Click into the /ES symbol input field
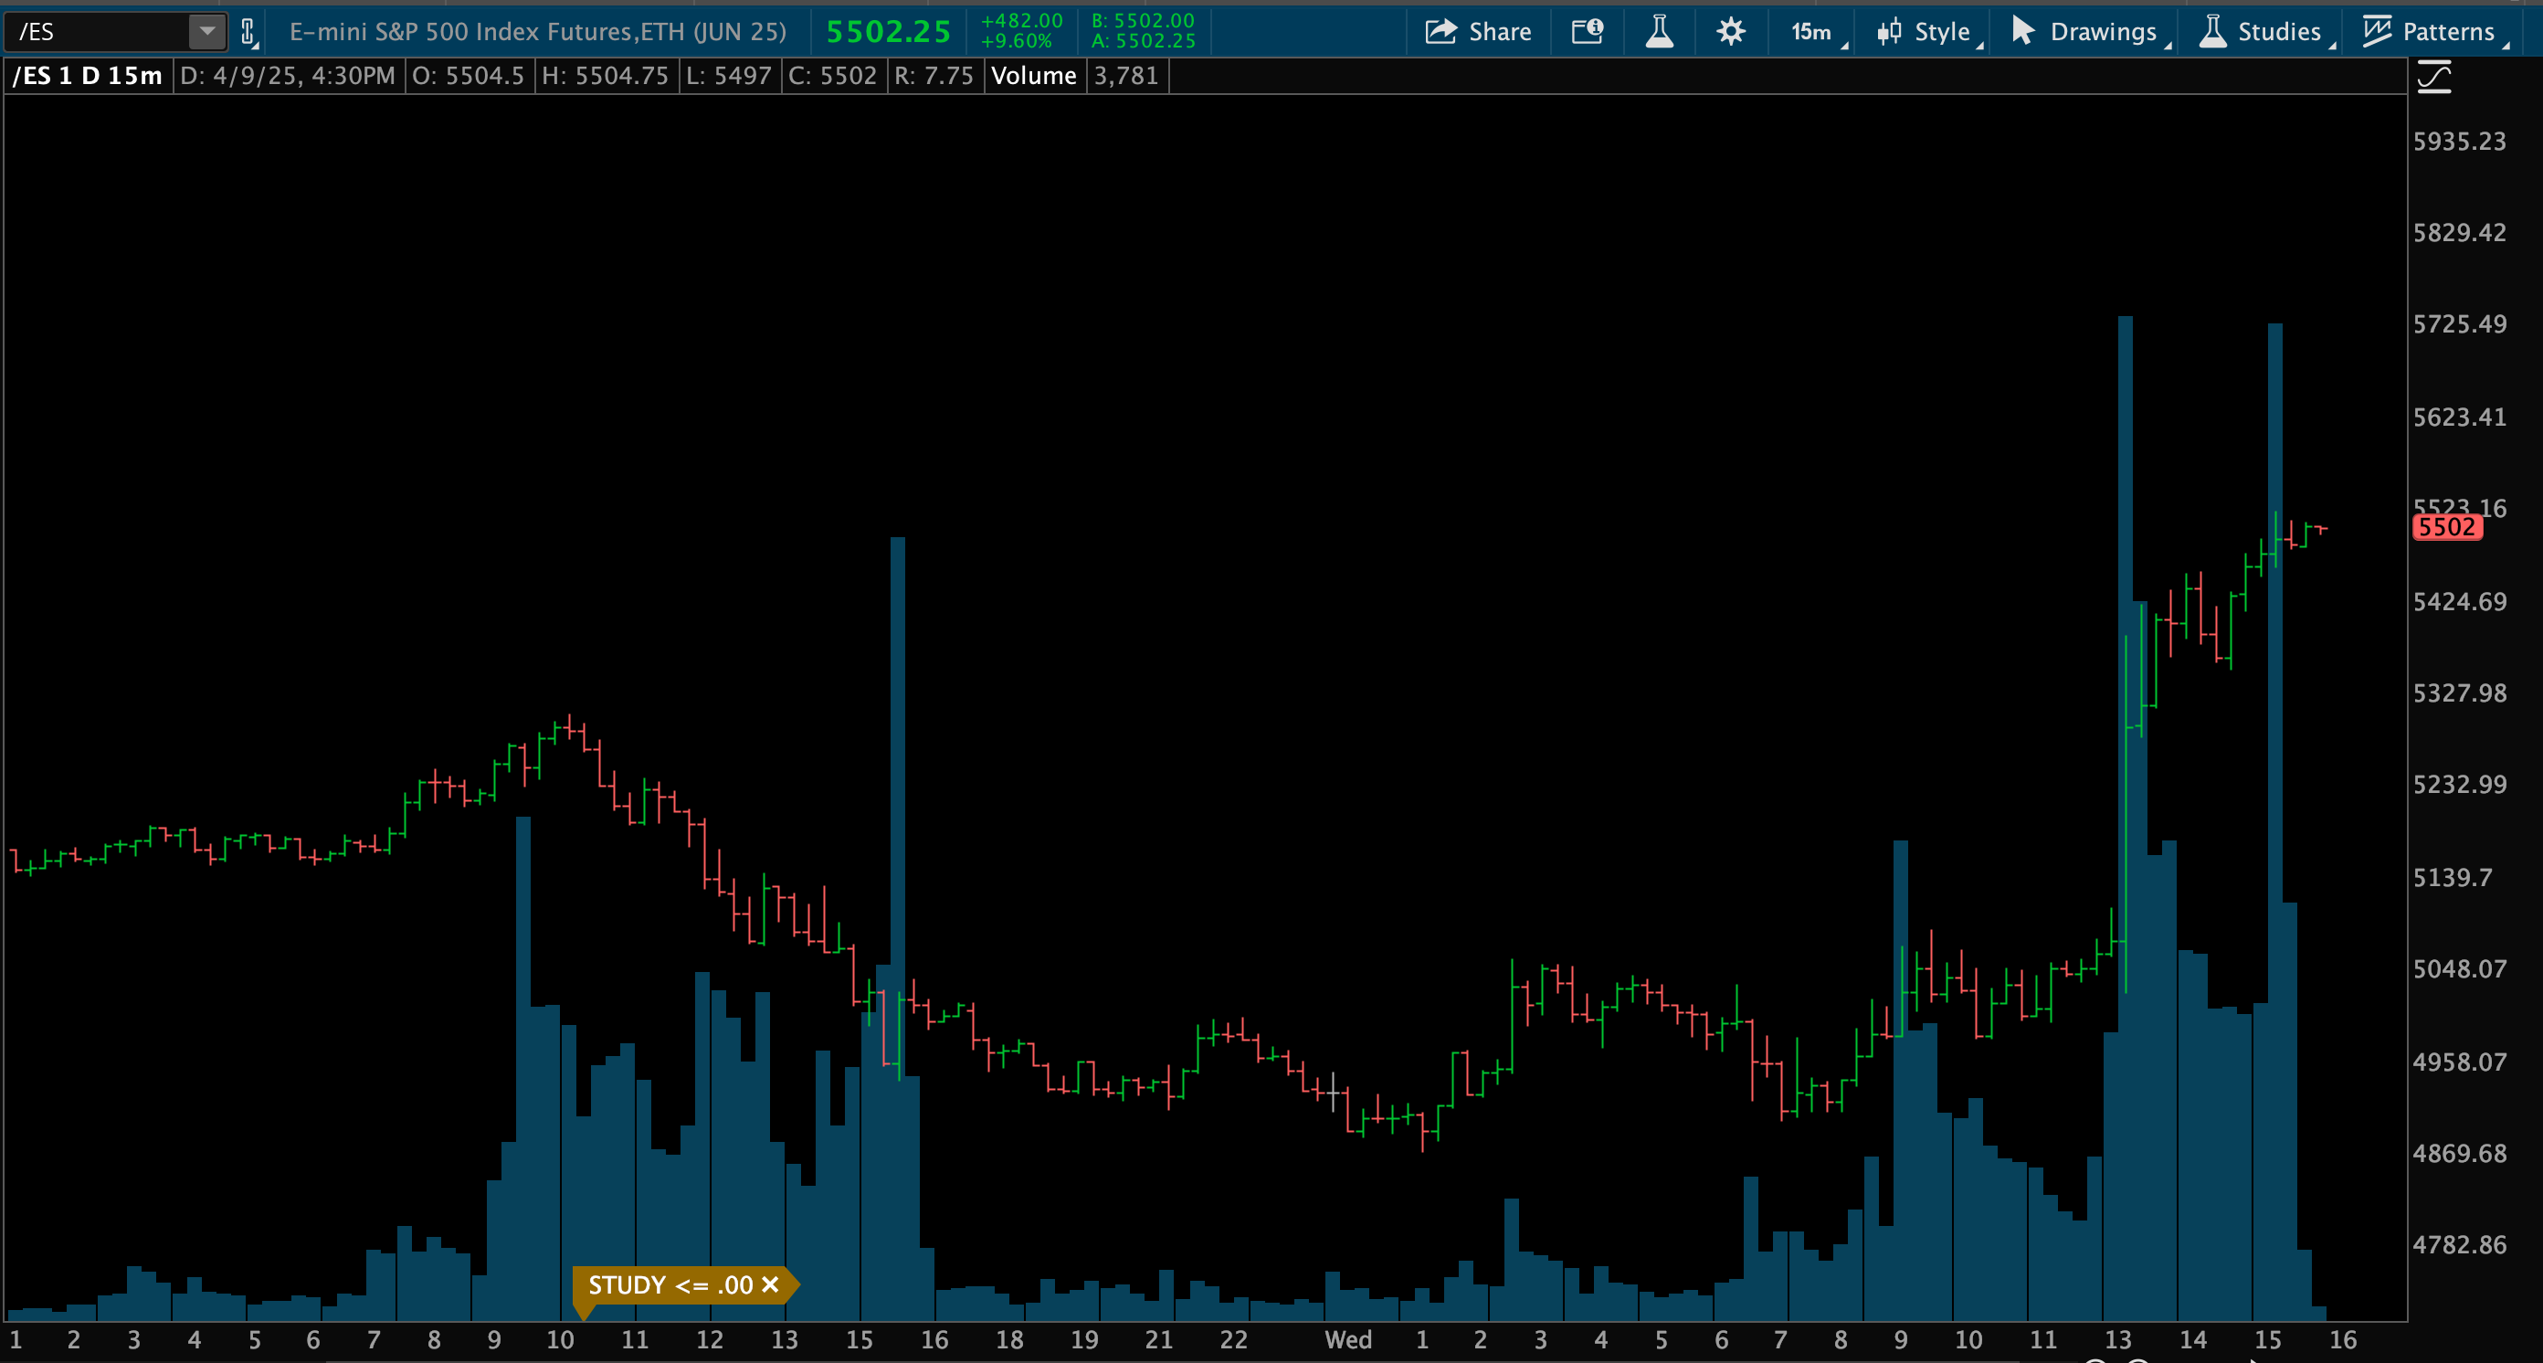The image size is (2543, 1363). pos(99,32)
